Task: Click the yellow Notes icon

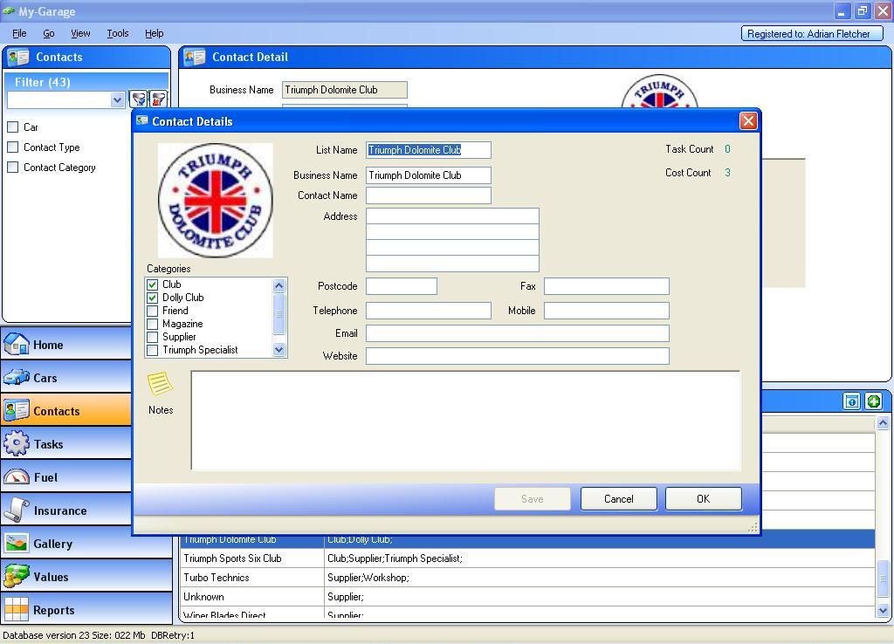Action: coord(160,384)
